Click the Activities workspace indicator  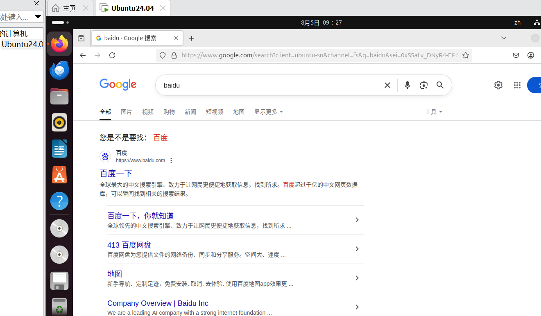point(60,23)
